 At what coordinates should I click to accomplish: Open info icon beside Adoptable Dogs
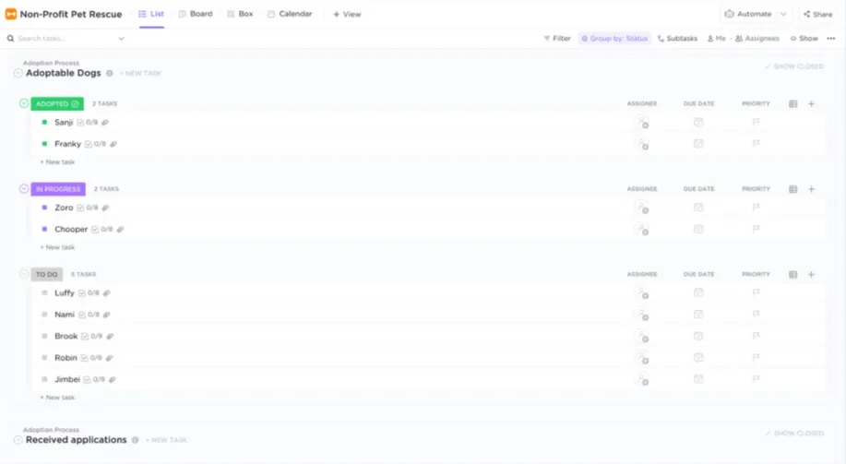(110, 74)
